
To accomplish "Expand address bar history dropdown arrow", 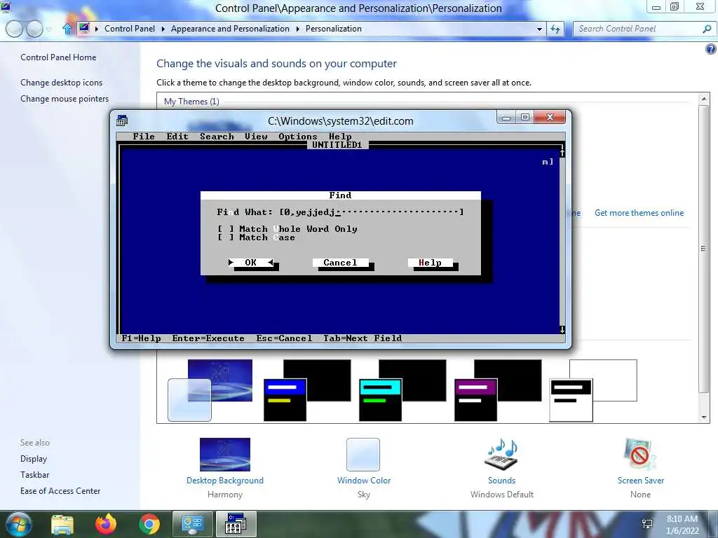I will (539, 29).
